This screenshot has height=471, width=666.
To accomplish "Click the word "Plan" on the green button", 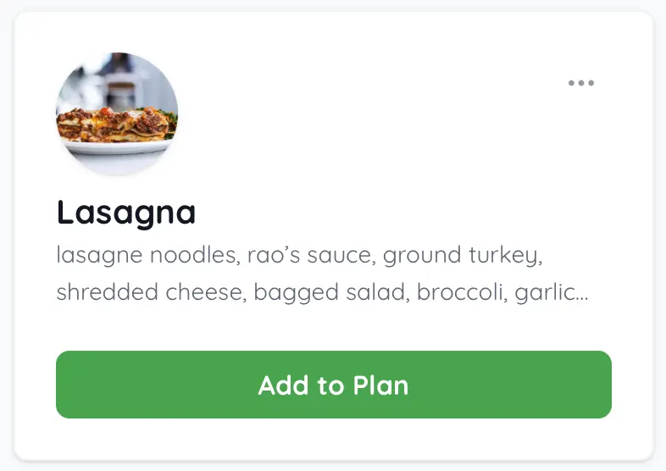I will tap(377, 385).
